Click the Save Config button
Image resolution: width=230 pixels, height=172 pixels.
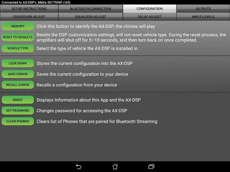tap(18, 74)
